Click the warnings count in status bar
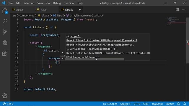The width and height of the screenshot is (189, 106). pos(11,104)
